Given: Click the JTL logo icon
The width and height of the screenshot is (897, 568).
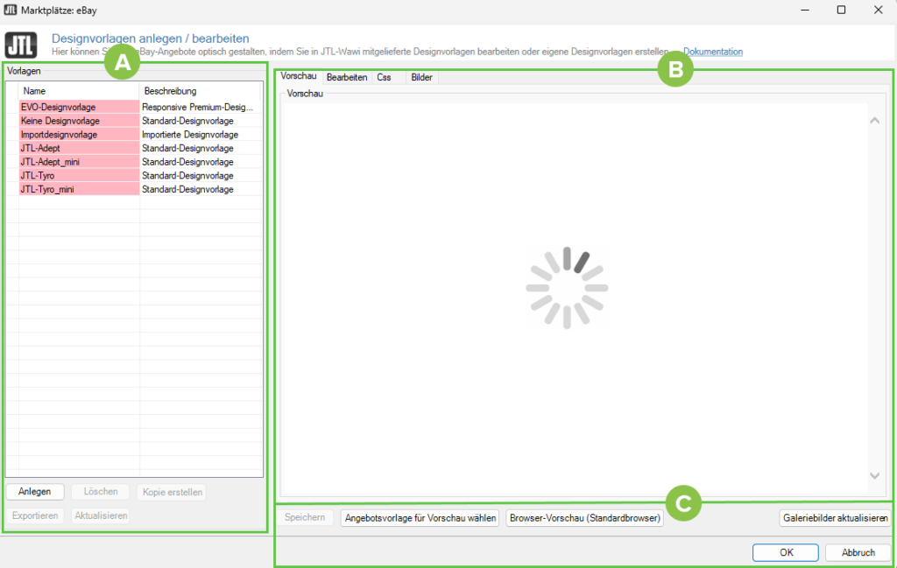Looking at the screenshot, I should pyautogui.click(x=21, y=45).
